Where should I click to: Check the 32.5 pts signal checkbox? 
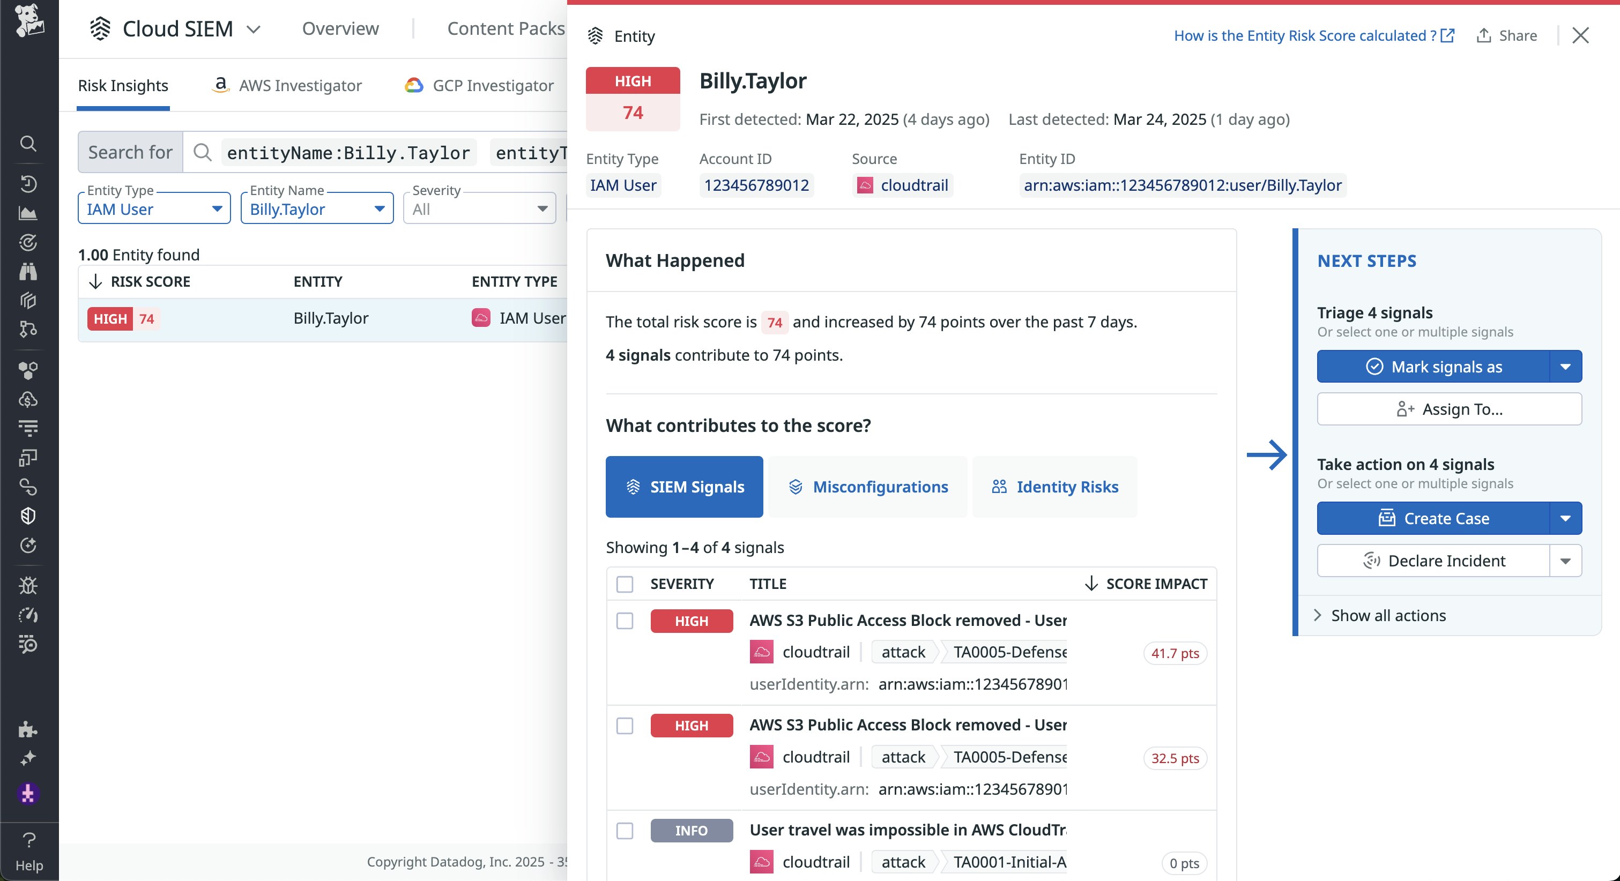coord(625,726)
